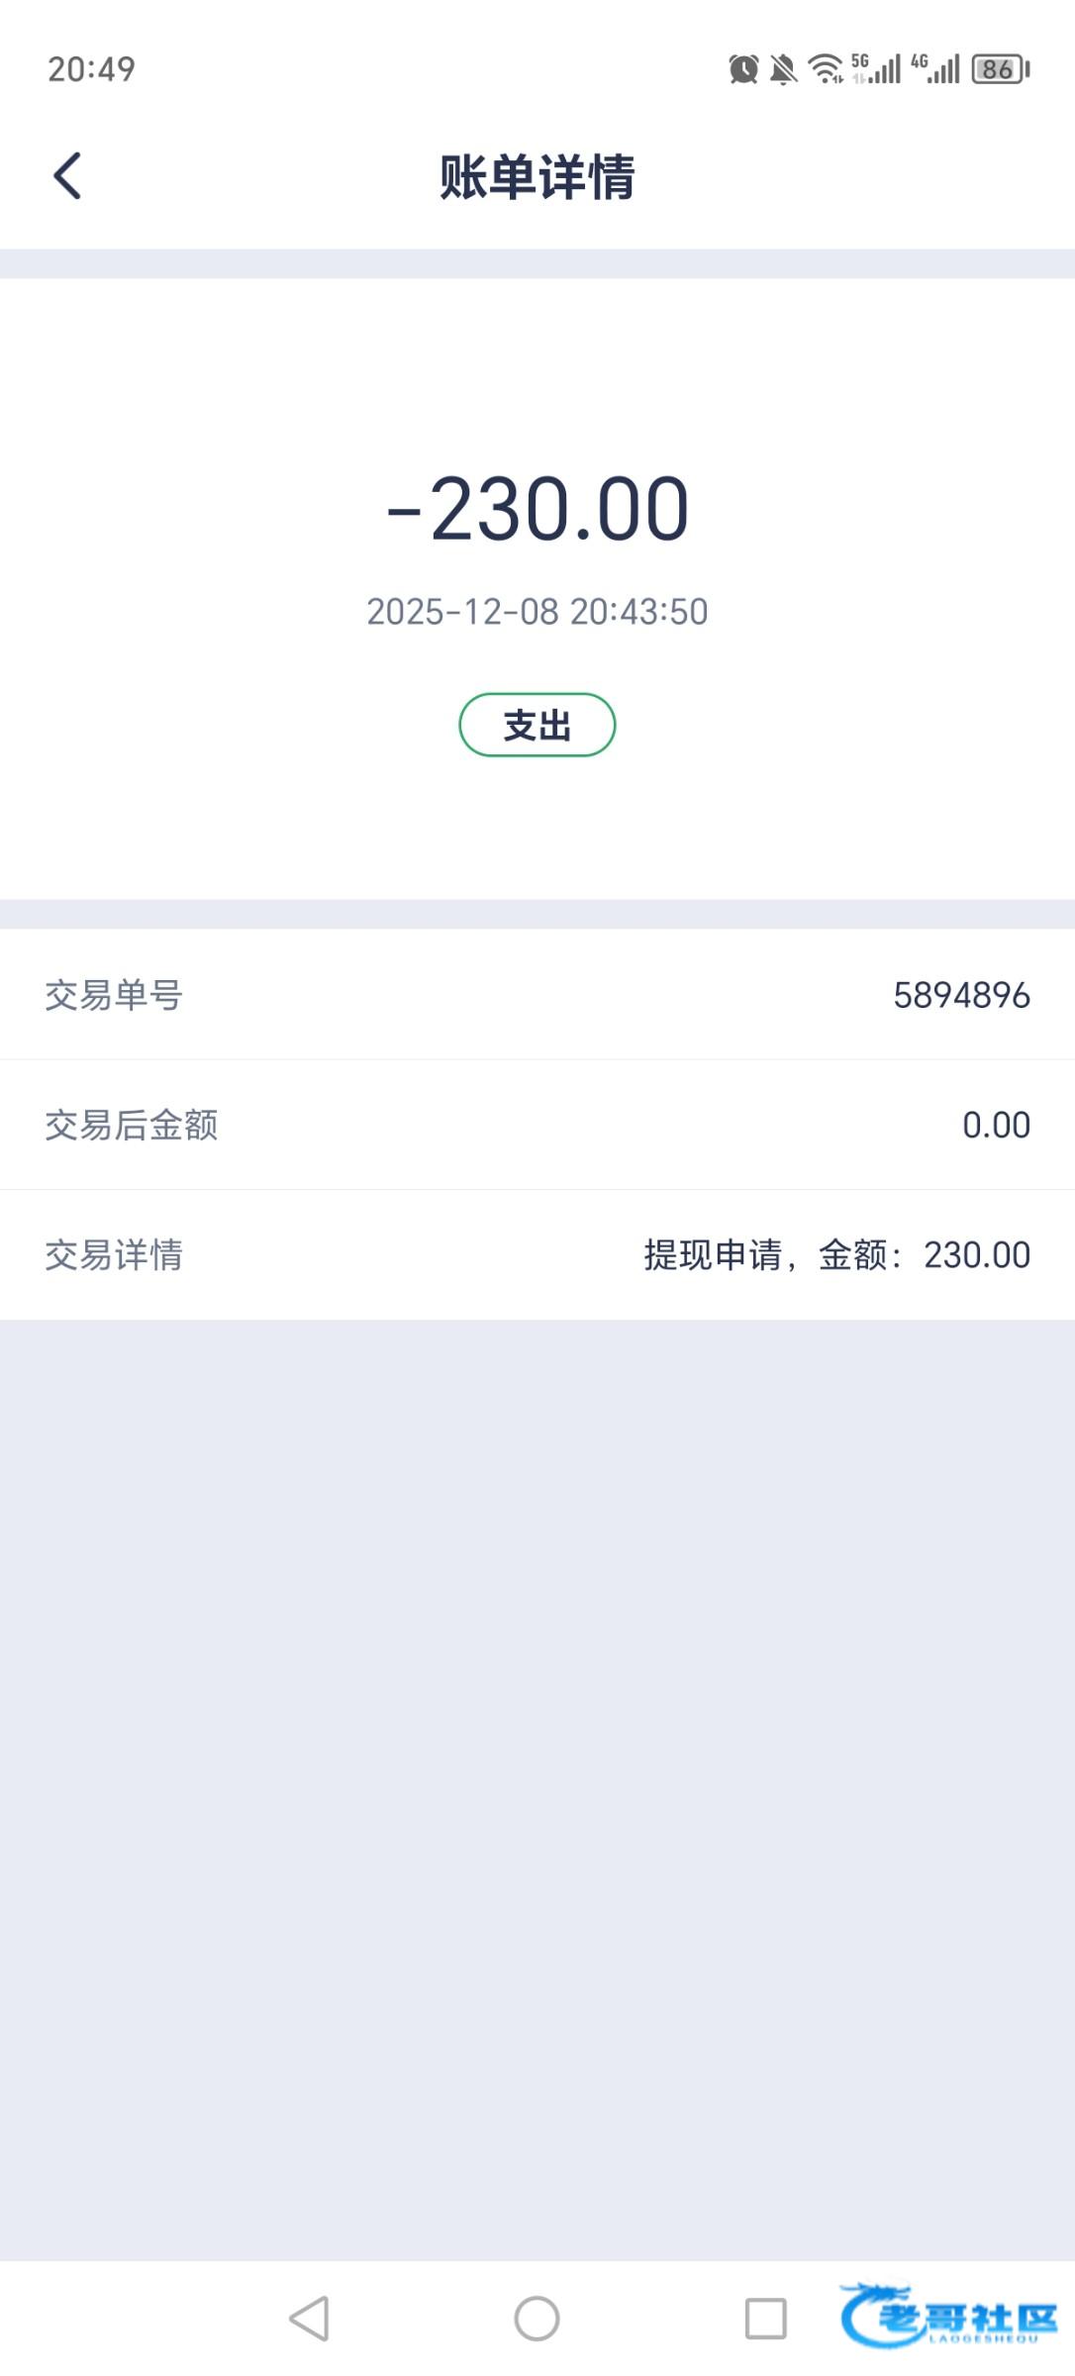Tap the muted bell status icon
The image size is (1075, 2376).
click(x=783, y=69)
